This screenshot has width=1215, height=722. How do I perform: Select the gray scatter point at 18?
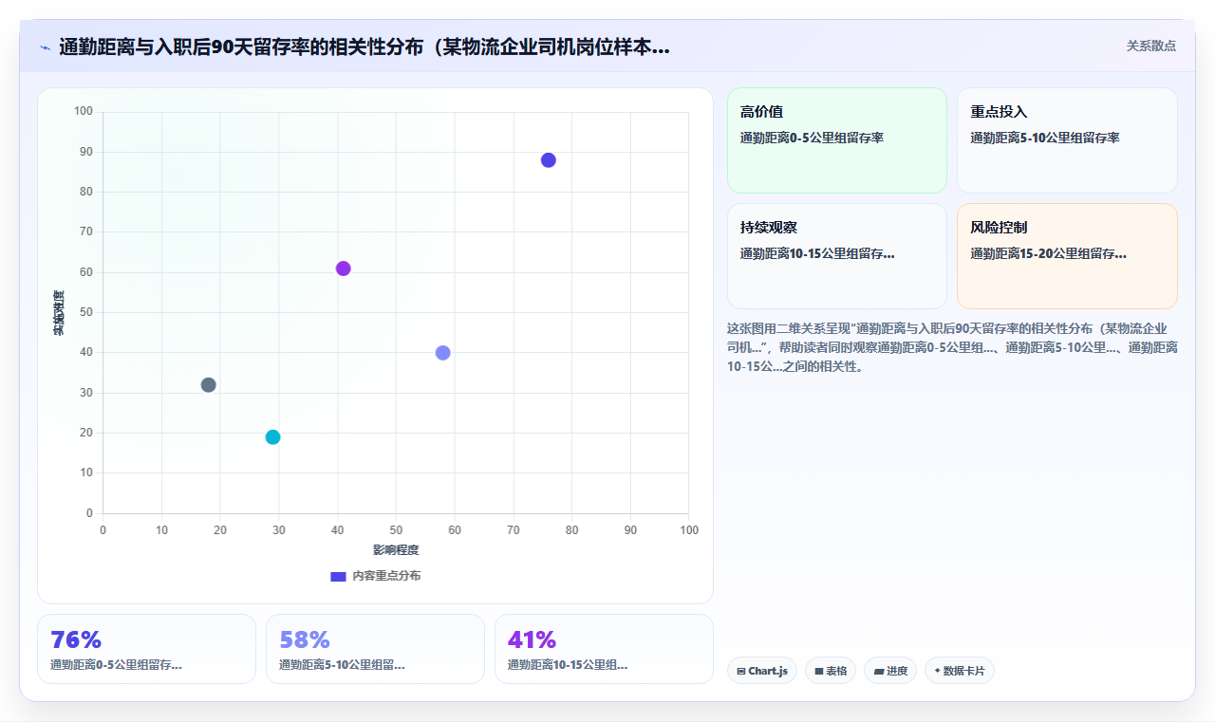tap(209, 385)
